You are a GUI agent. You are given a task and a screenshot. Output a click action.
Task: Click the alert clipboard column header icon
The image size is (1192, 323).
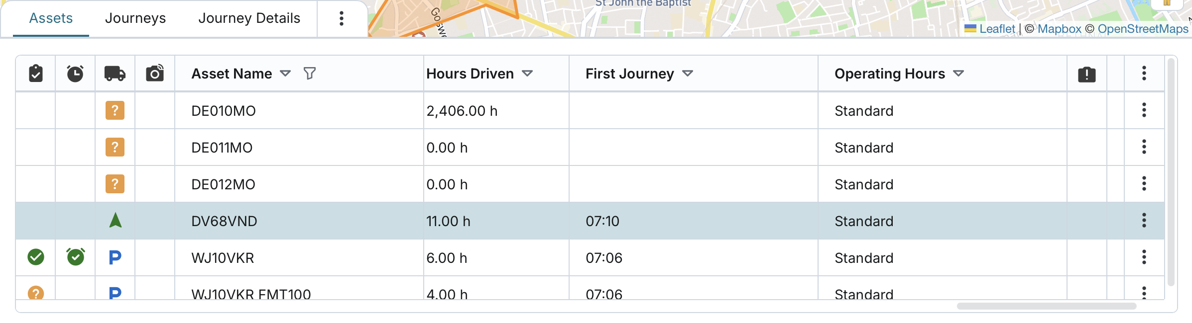[x=1087, y=74]
